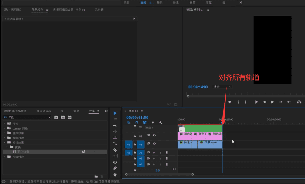Image resolution: width=305 pixels, height=184 pixels.
Task: Select the 风景.mp4 clip on V1
Action: [x=210, y=145]
